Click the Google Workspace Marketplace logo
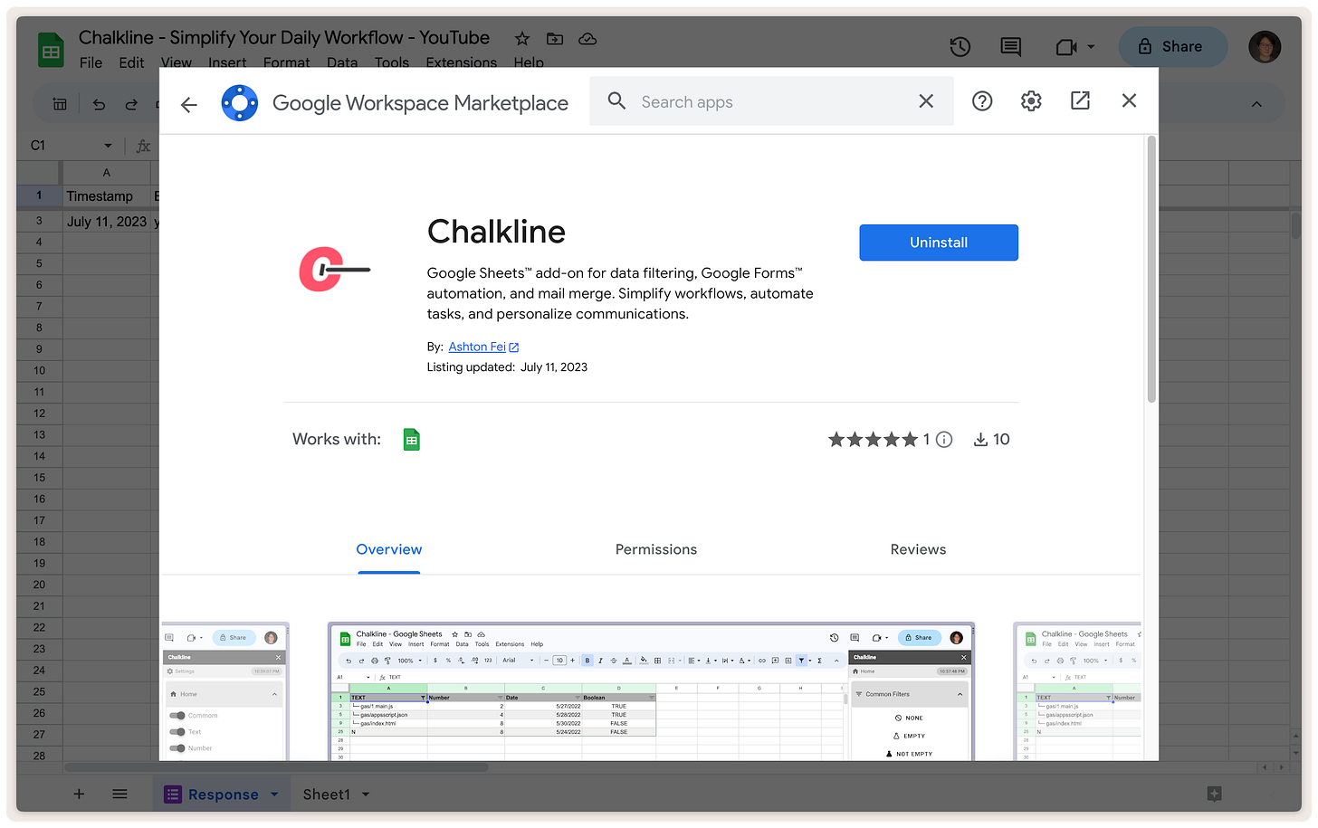Screen dimensions: 1318x828 point(240,103)
